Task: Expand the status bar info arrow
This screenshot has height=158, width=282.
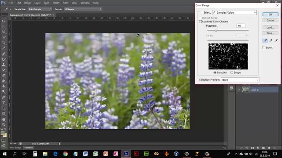Action: point(59,144)
